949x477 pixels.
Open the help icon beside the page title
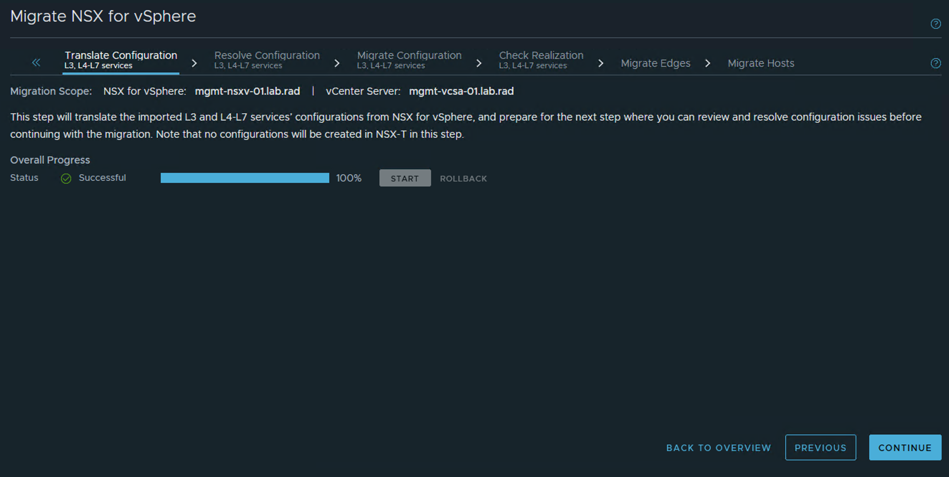click(x=935, y=24)
